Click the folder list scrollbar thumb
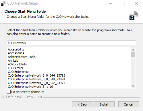 133,54
